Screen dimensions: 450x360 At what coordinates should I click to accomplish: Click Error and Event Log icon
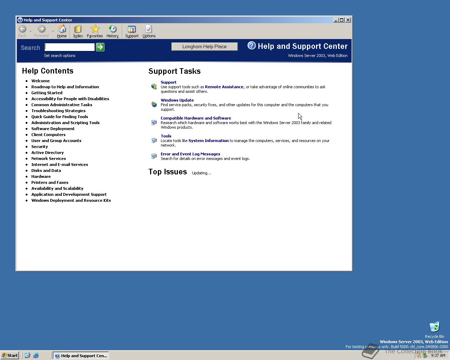tap(154, 156)
